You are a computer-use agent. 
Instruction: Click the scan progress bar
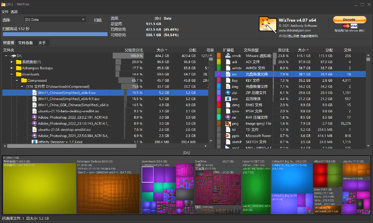(x=55, y=34)
